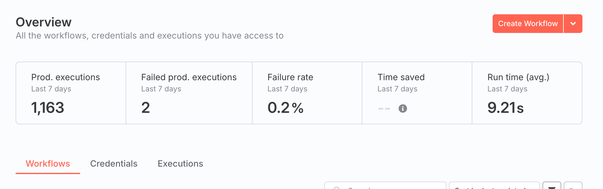The height and width of the screenshot is (189, 603).
Task: Click the Create Workflow button
Action: [x=528, y=24]
